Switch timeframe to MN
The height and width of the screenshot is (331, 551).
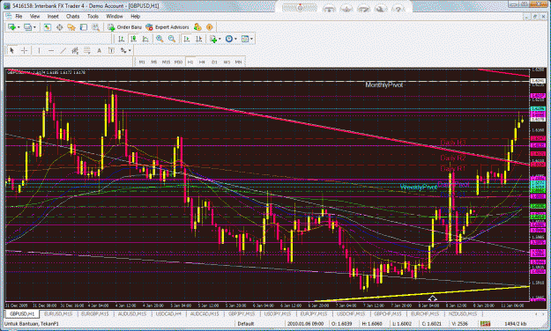238,62
